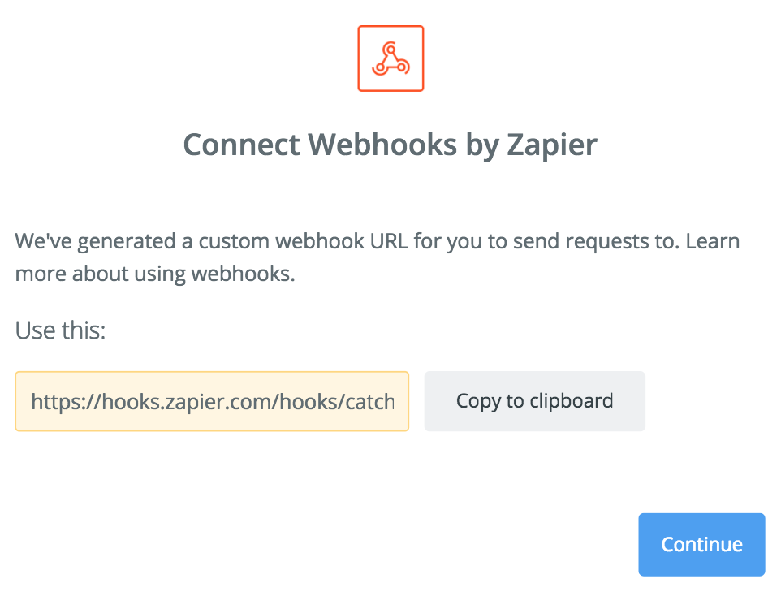Continue to the next setup step
781x596 pixels.
[701, 544]
